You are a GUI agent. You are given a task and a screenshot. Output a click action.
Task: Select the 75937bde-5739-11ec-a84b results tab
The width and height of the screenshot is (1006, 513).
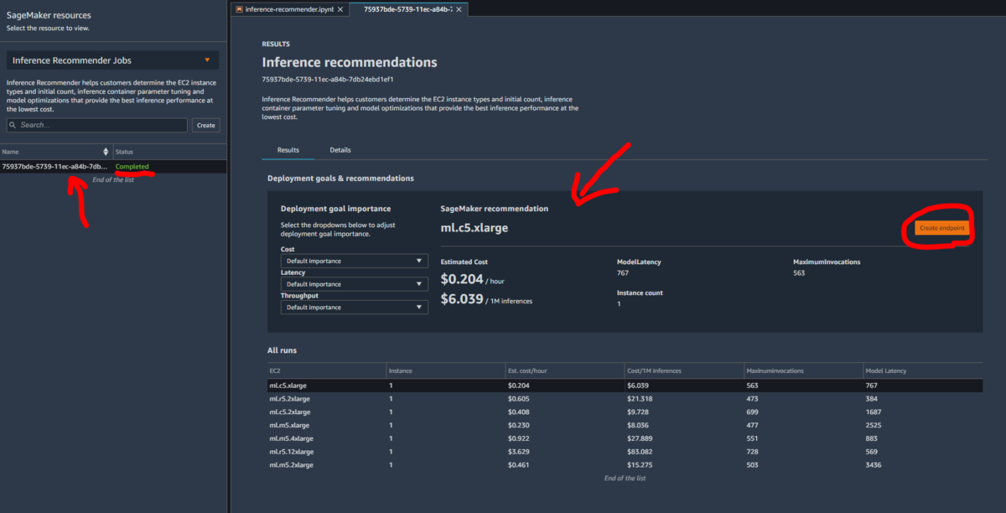408,8
